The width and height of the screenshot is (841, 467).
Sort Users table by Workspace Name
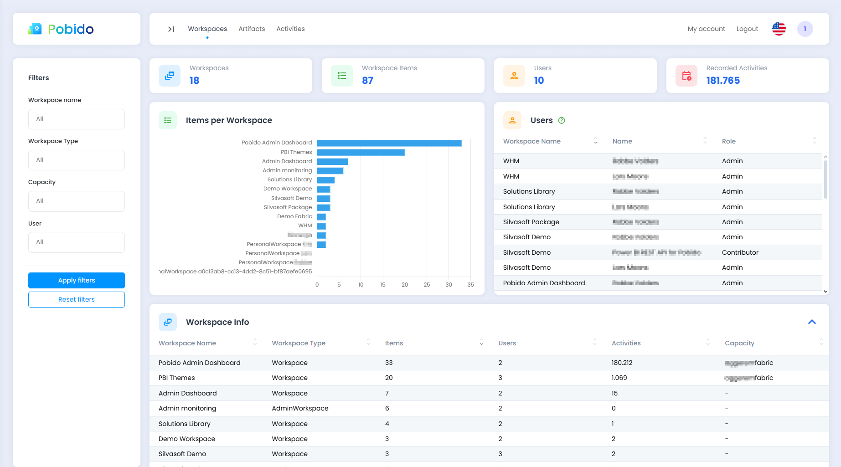[595, 141]
